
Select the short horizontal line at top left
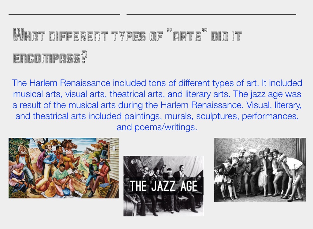64,14
